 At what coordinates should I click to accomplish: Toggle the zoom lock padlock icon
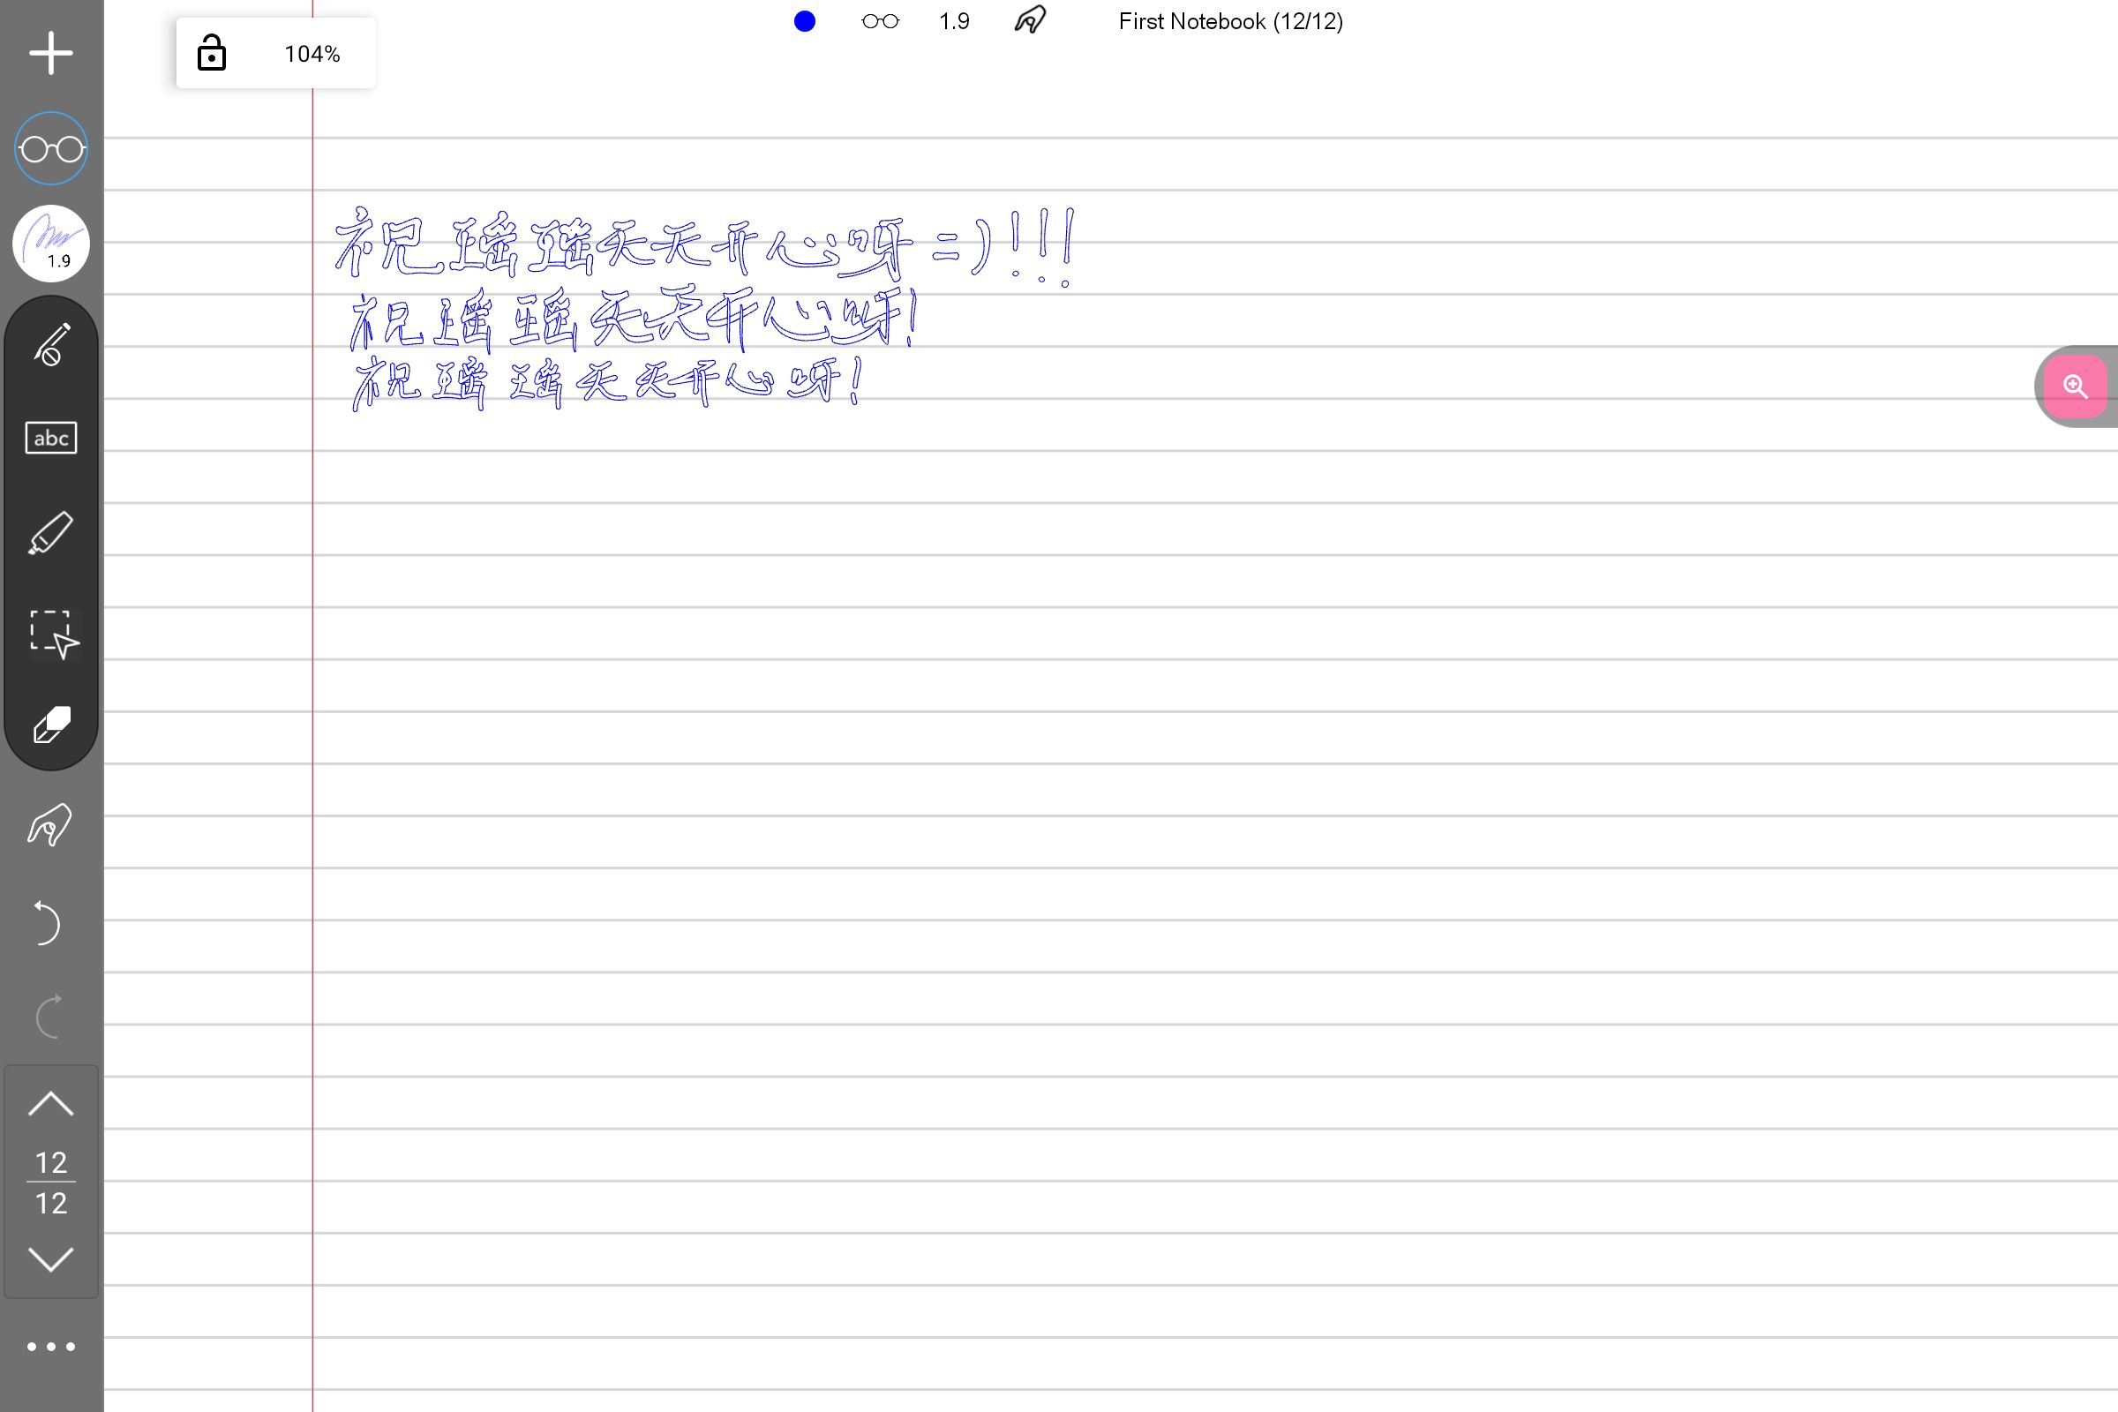pos(212,53)
